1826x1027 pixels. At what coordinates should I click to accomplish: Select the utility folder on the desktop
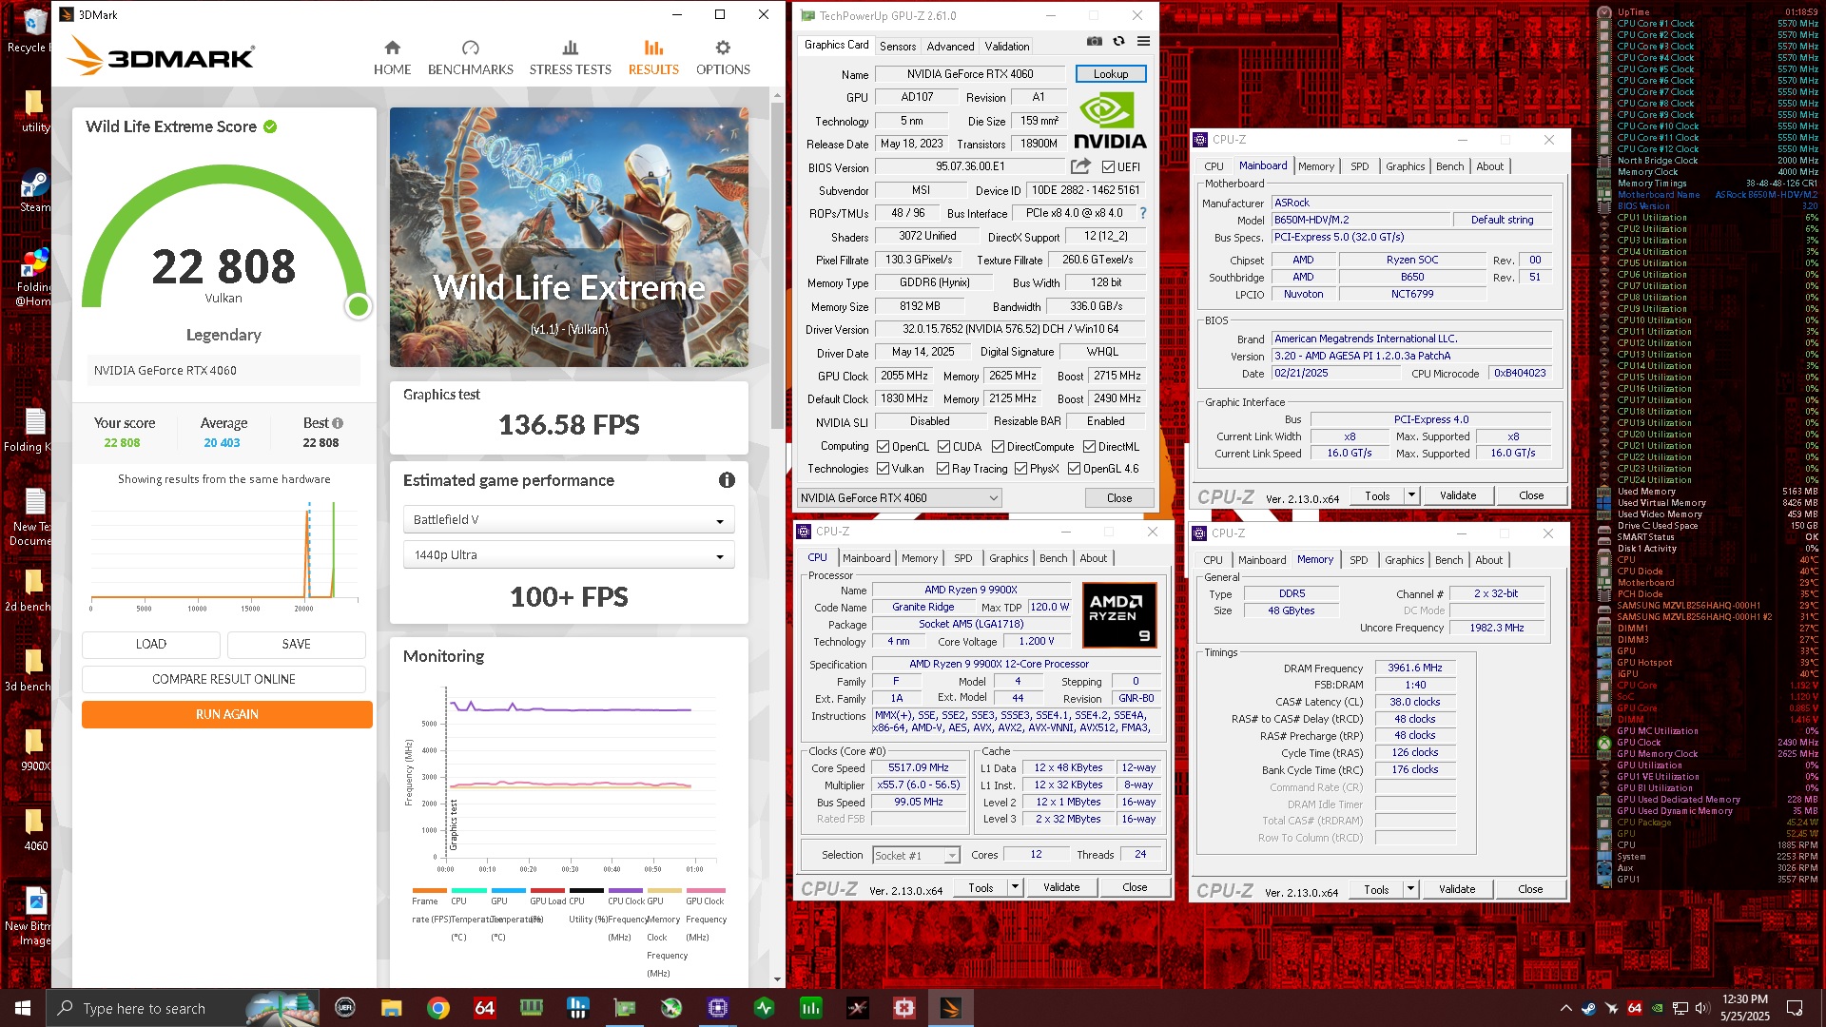pyautogui.click(x=34, y=111)
